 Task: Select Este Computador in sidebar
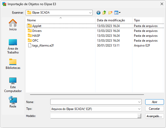(13, 85)
